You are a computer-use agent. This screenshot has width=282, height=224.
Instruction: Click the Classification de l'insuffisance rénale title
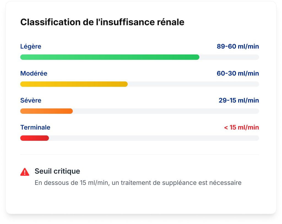[x=102, y=22]
